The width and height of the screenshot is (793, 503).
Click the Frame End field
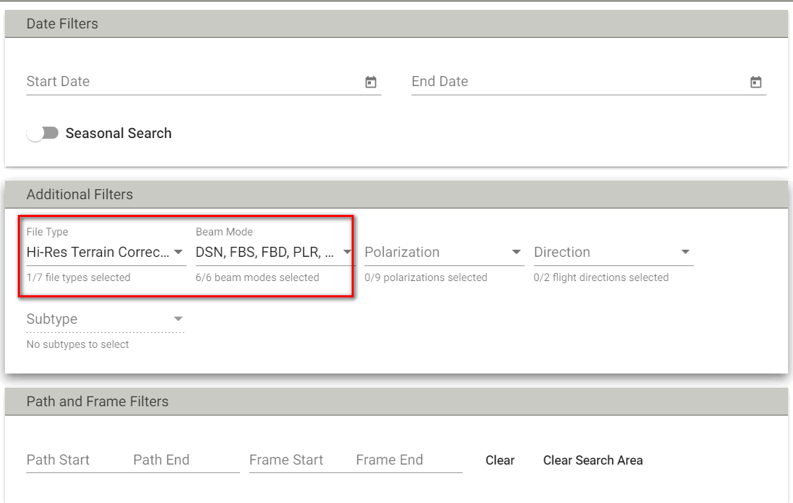coord(407,460)
